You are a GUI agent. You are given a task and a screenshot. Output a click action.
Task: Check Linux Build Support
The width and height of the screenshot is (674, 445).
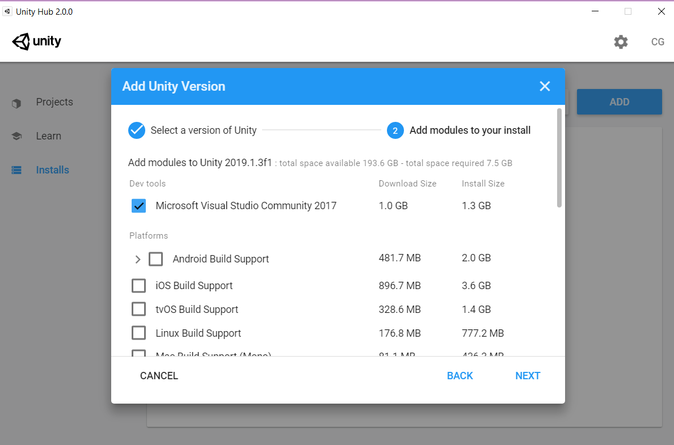tap(139, 333)
